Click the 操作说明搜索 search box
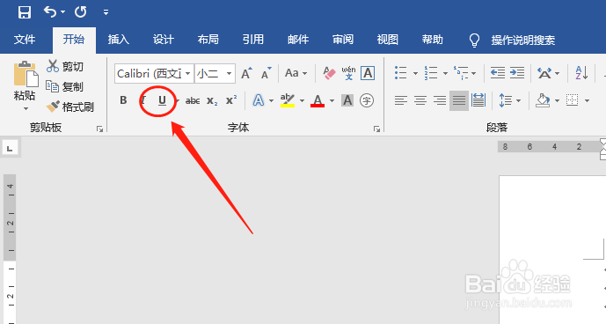 [x=523, y=40]
